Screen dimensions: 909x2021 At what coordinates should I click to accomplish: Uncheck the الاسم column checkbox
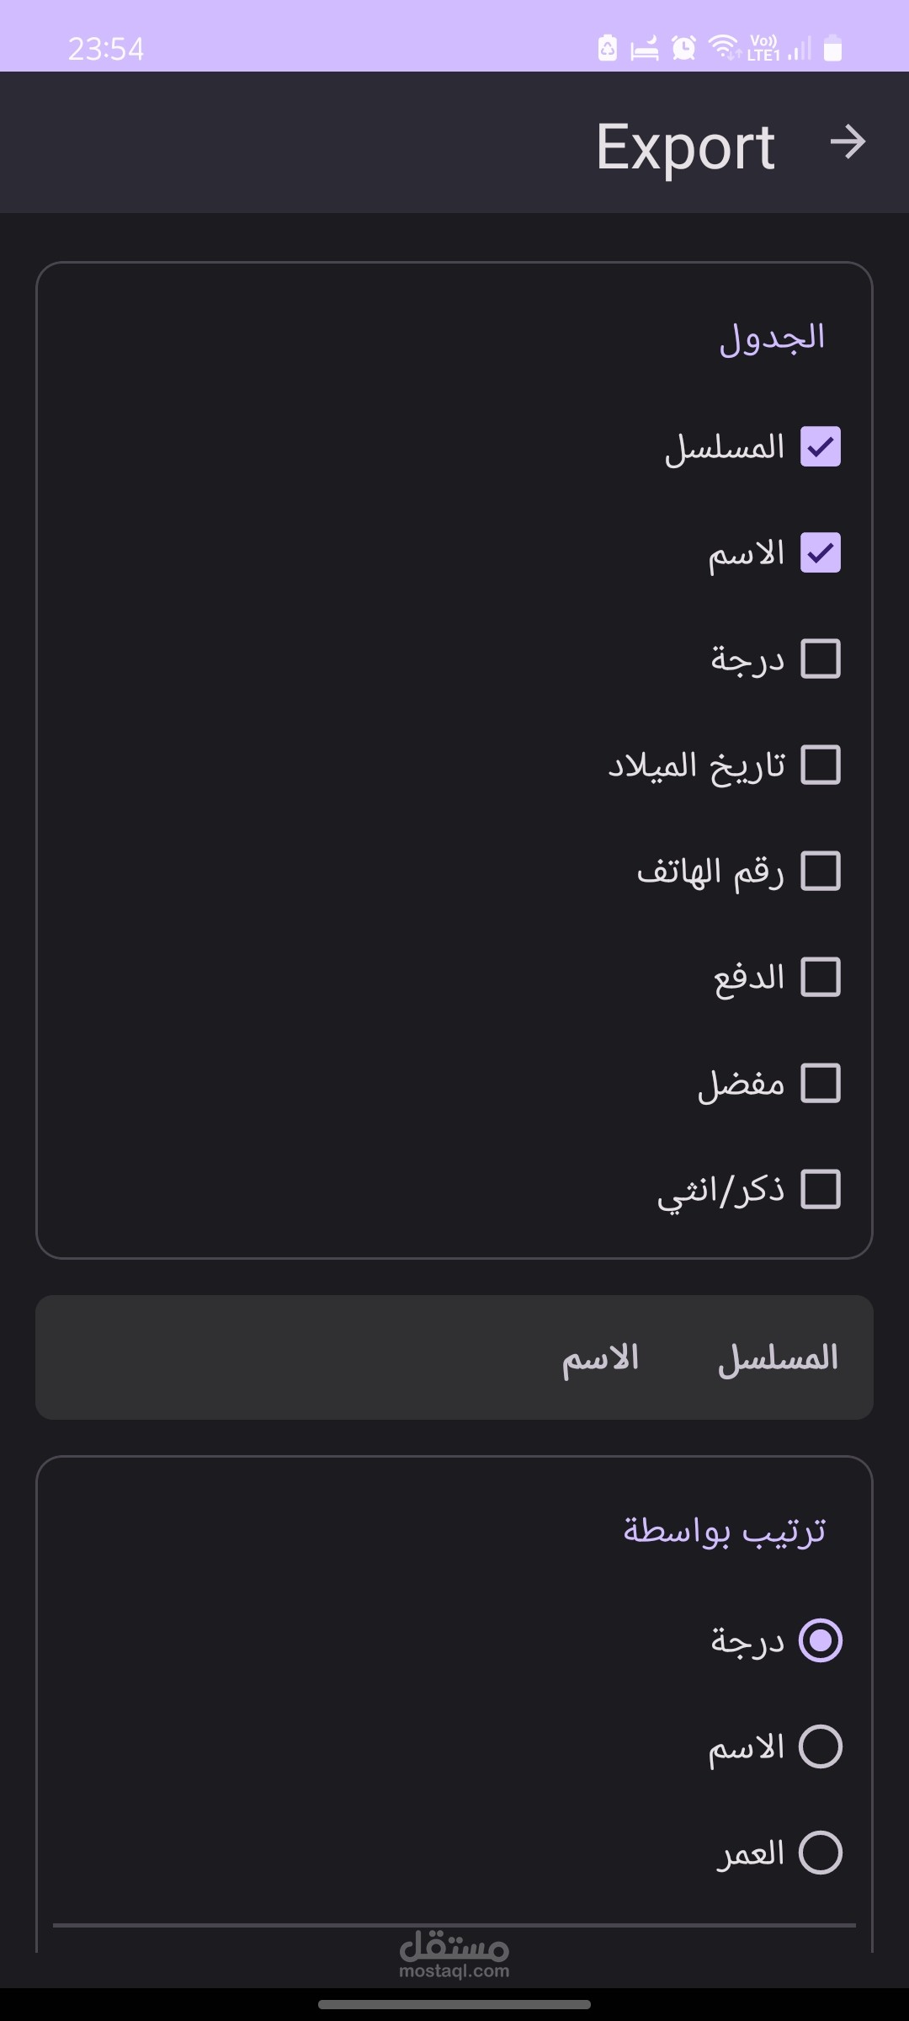pos(821,552)
